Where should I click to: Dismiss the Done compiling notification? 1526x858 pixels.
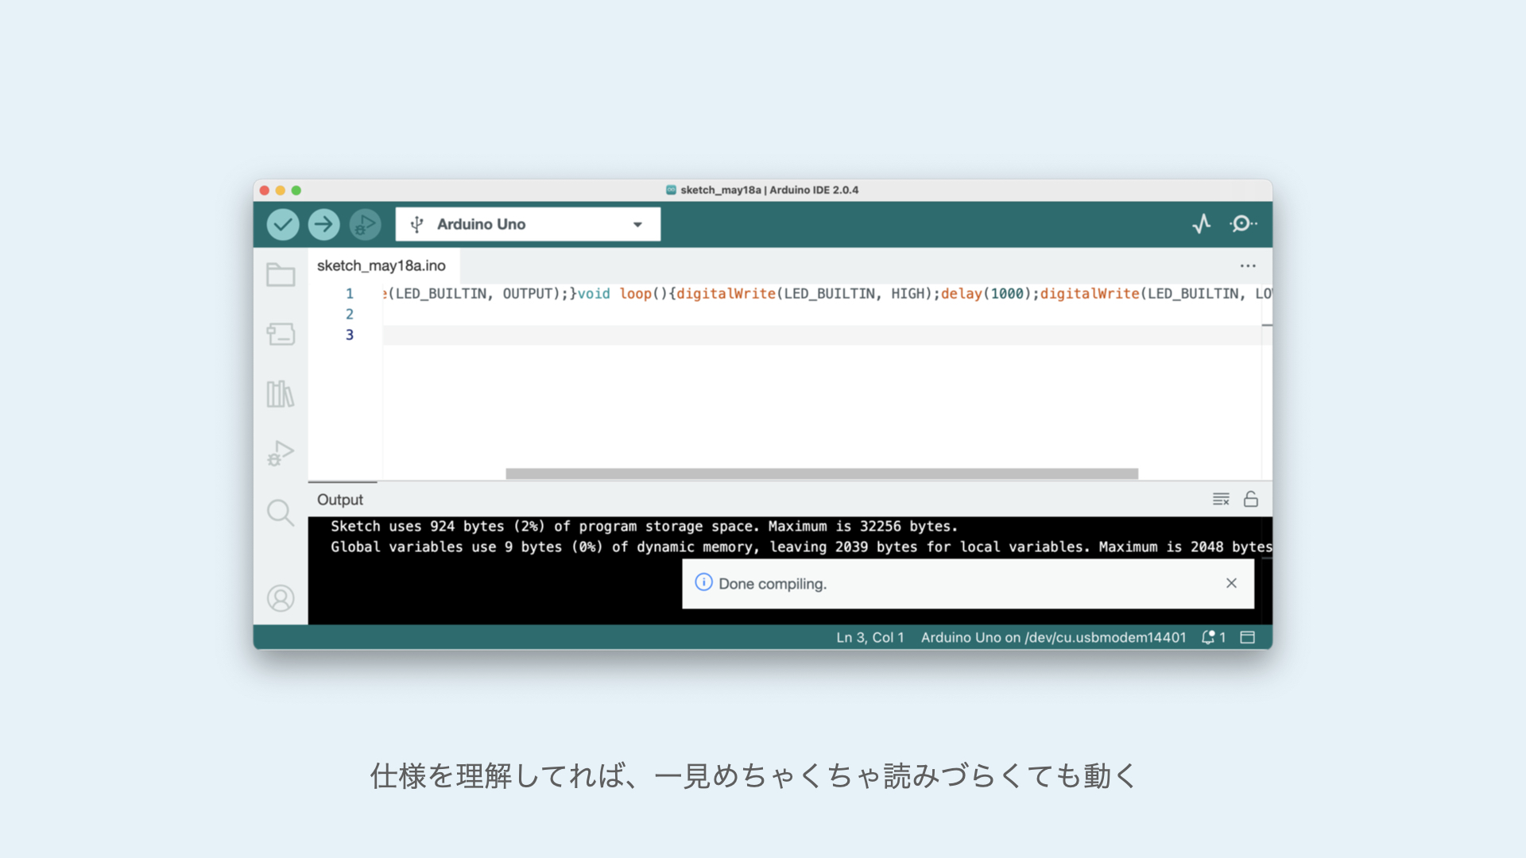click(1231, 583)
